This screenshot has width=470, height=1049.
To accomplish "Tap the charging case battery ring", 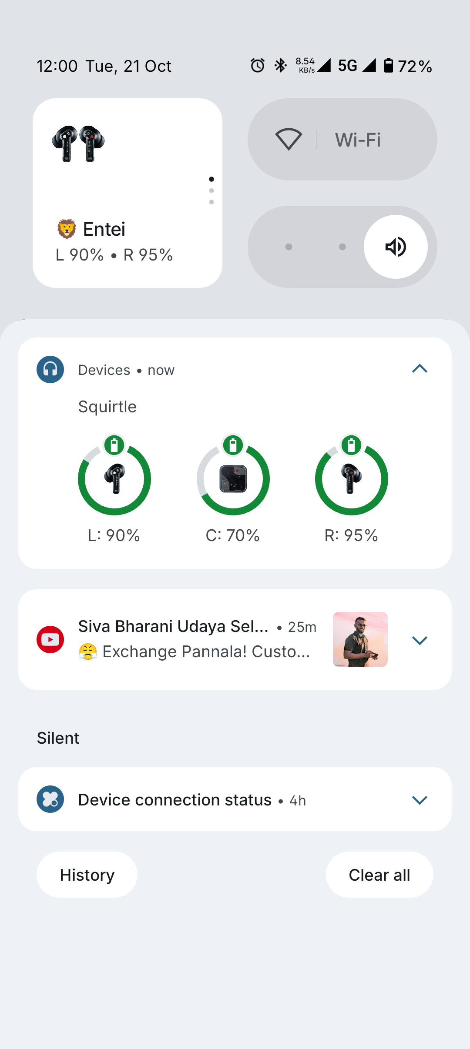I will [x=233, y=478].
